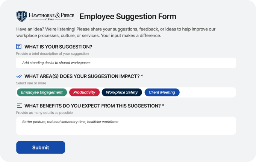Click empty space in the areas tag selector
256x162 pixels.
point(208,92)
